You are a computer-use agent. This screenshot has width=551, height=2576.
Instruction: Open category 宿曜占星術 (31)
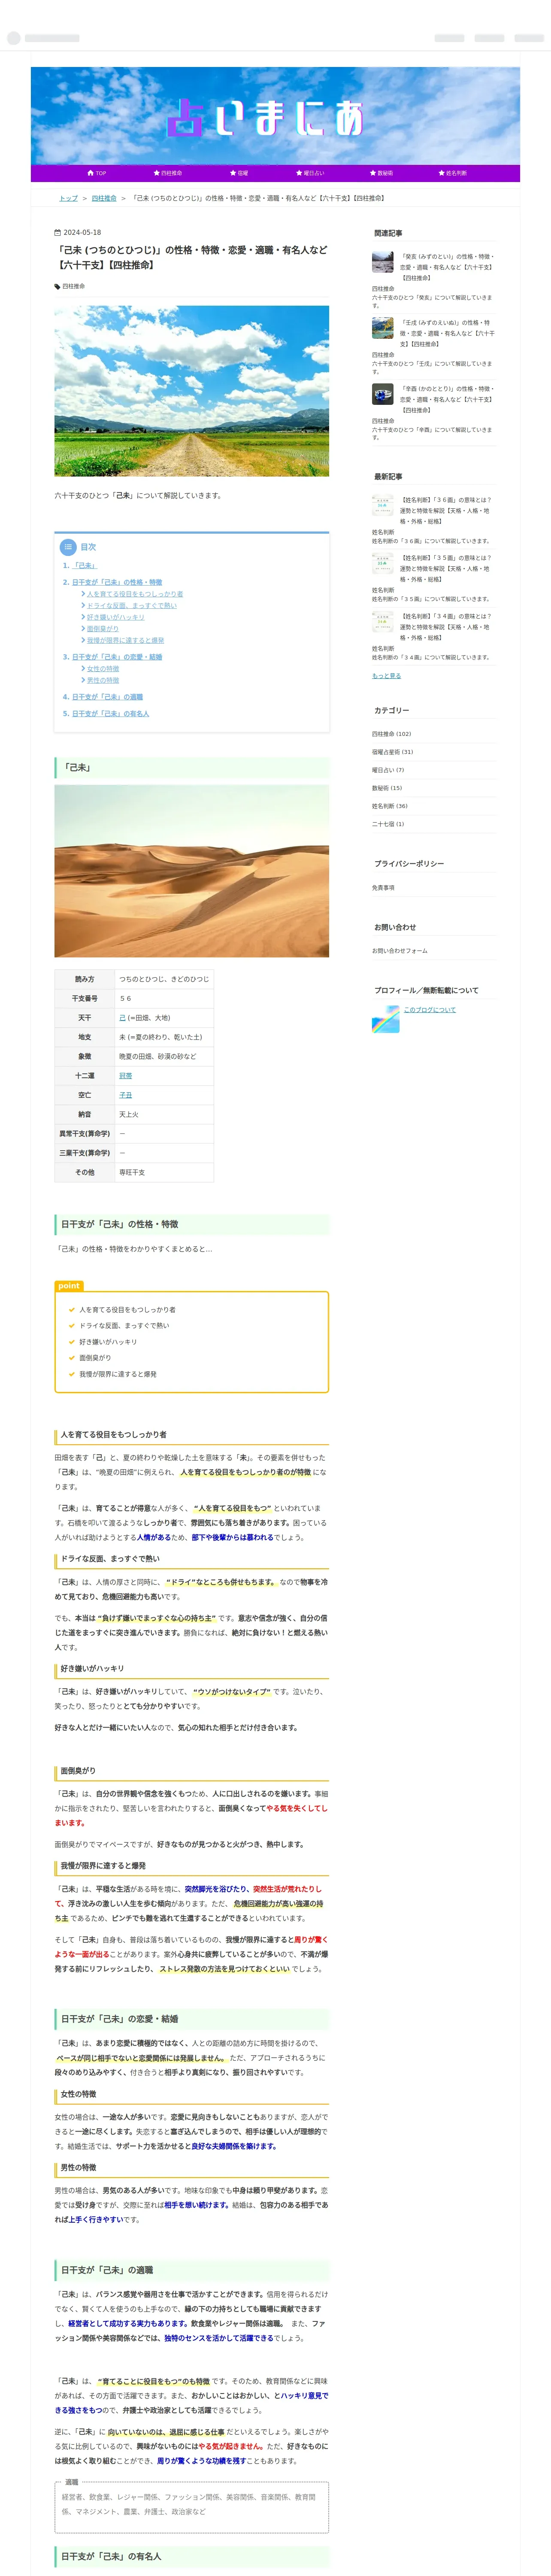(x=392, y=752)
